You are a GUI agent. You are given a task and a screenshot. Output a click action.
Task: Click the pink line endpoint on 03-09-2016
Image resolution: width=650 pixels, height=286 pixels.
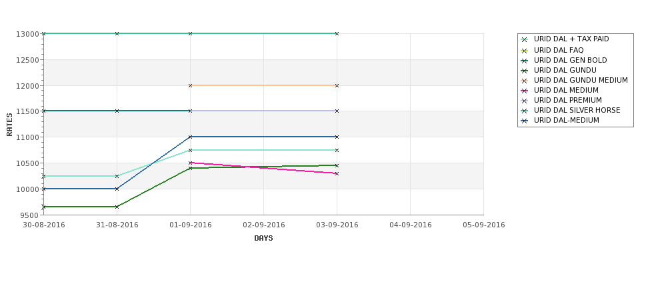pos(337,174)
